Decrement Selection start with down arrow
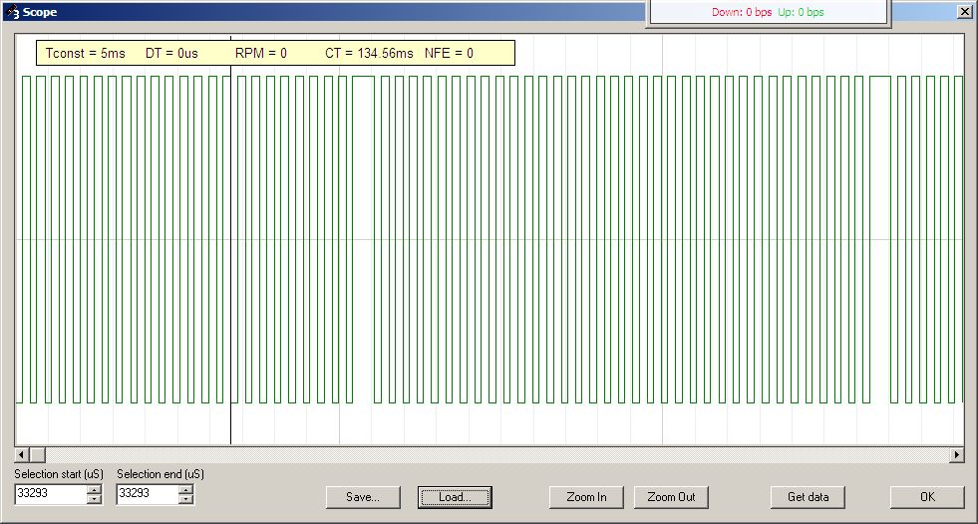The height and width of the screenshot is (524, 978). (x=94, y=499)
